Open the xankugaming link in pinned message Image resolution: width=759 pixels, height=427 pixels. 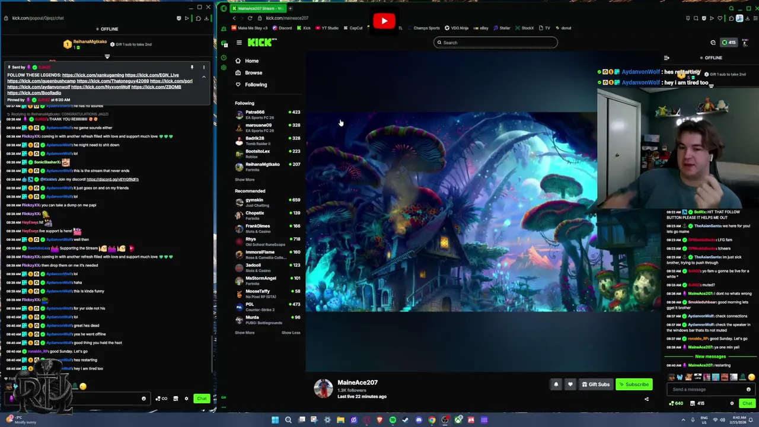coord(93,75)
